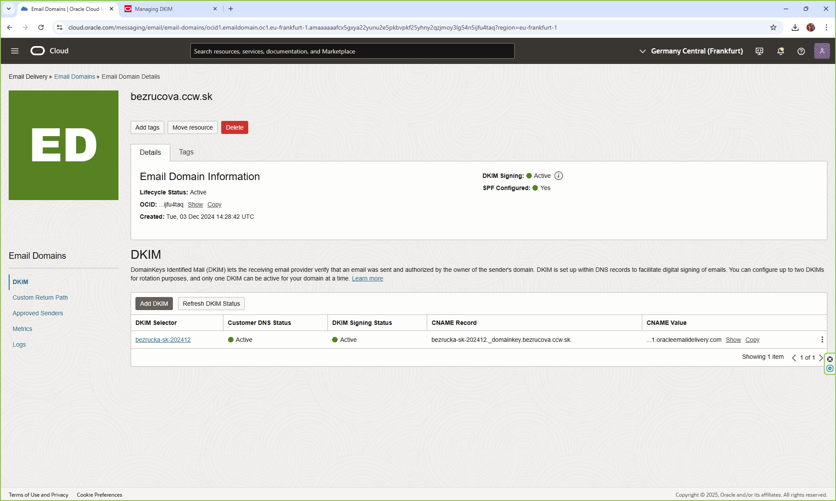Go to the previous page arrow

coord(794,357)
